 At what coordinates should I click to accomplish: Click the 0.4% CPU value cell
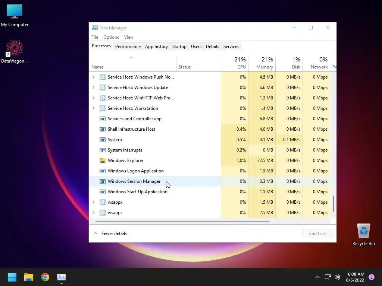click(x=235, y=129)
